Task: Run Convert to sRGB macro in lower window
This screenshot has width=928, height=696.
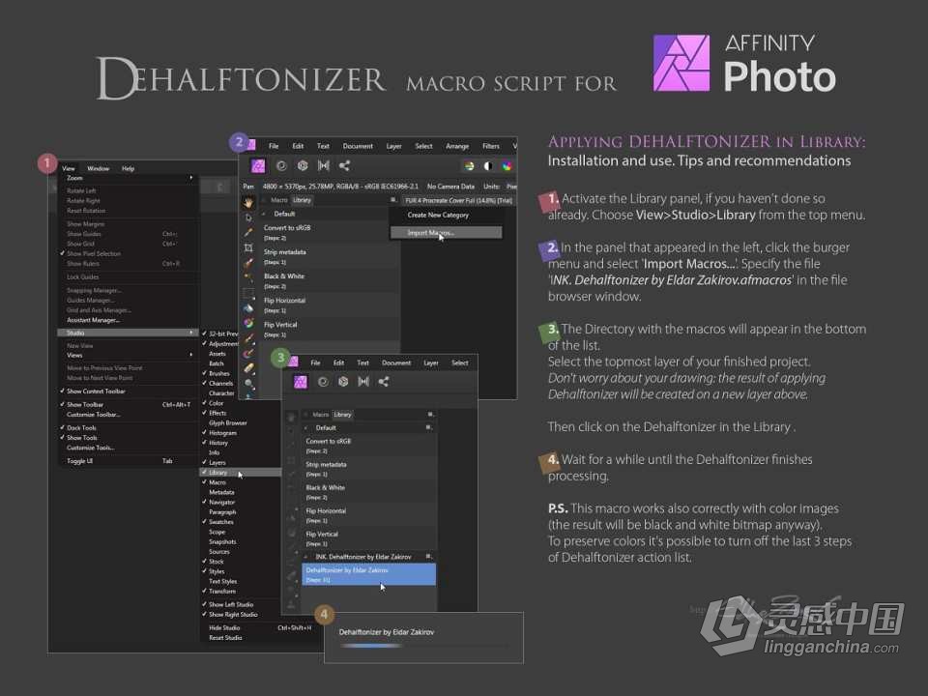Action: coord(369,446)
